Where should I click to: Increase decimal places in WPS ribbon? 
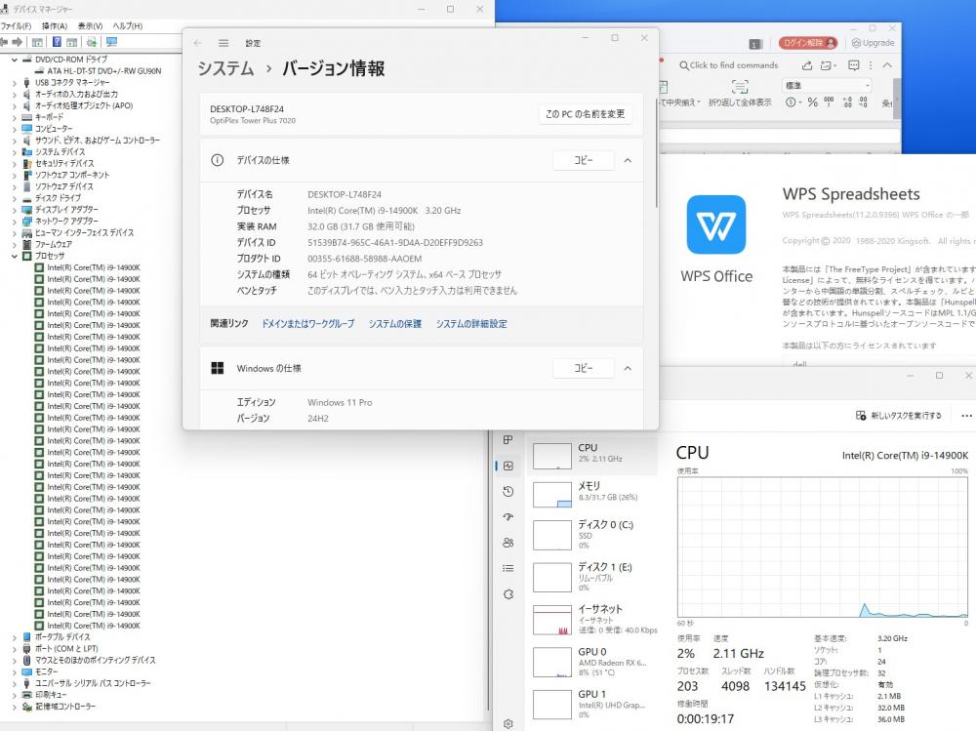coord(847,102)
